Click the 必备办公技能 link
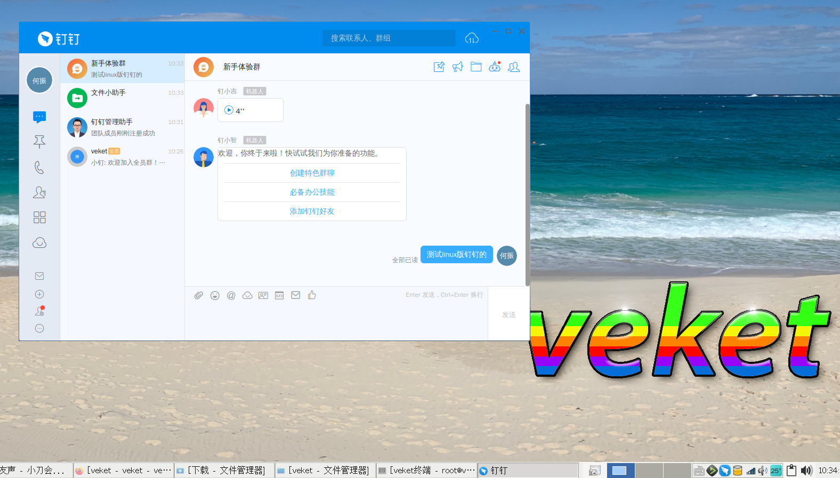 (x=312, y=192)
